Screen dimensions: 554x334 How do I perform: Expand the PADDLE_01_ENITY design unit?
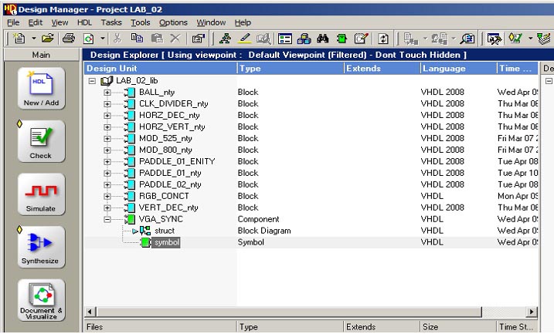click(107, 162)
